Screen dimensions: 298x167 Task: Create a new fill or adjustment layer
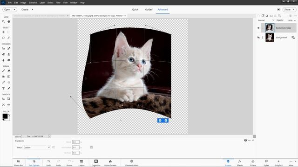point(267,16)
